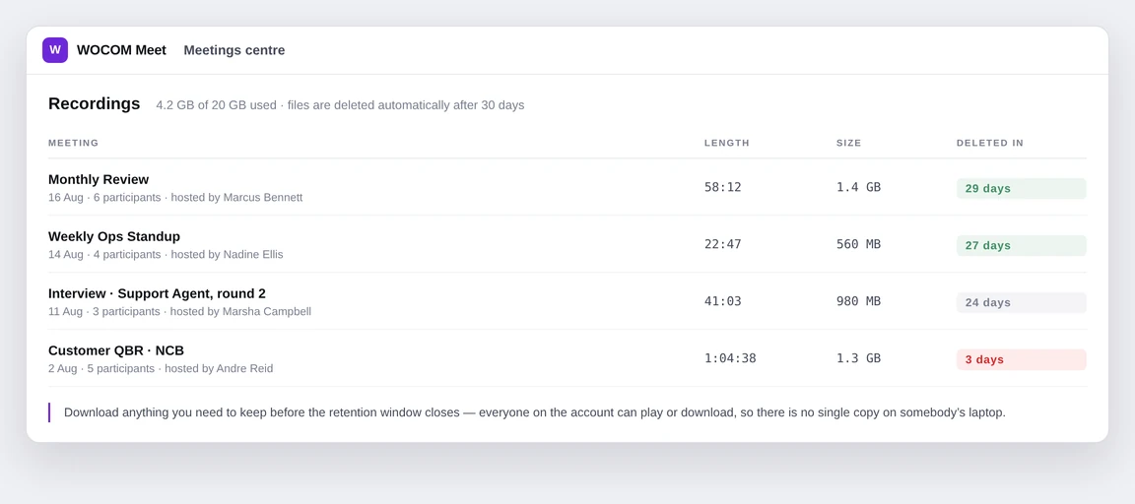Open the Monthly Review recording
This screenshot has width=1135, height=504.
[x=567, y=187]
